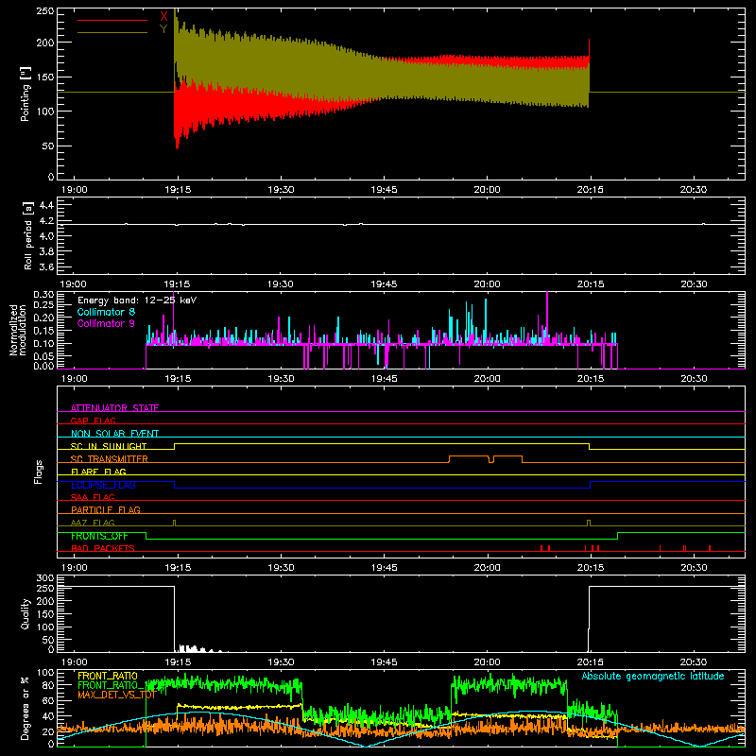Screen dimensions: 756x756
Task: Click the 20:30 time label under Flags plot
Action: (x=694, y=568)
